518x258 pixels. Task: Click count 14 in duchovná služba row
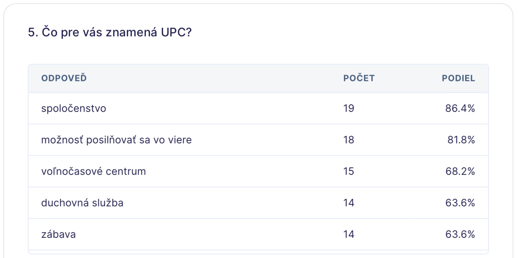point(349,203)
